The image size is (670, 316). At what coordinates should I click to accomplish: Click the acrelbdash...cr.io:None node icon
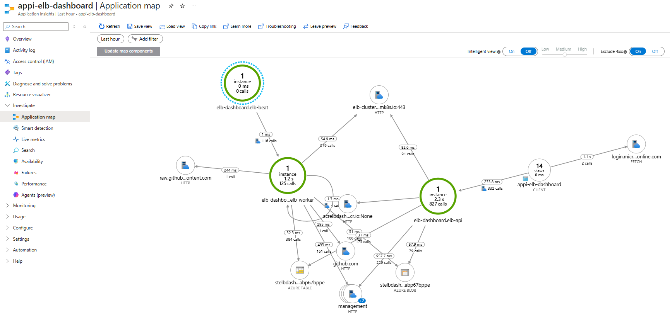tap(347, 204)
